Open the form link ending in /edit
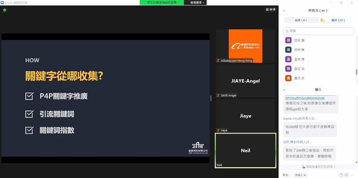Image resolution: width=358 pixels, height=178 pixels. tap(305, 98)
